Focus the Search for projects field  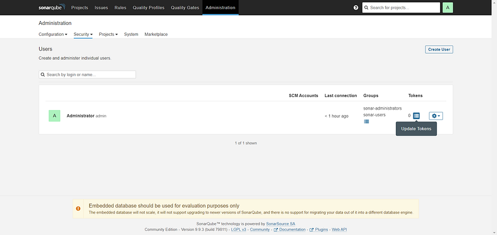pyautogui.click(x=401, y=7)
